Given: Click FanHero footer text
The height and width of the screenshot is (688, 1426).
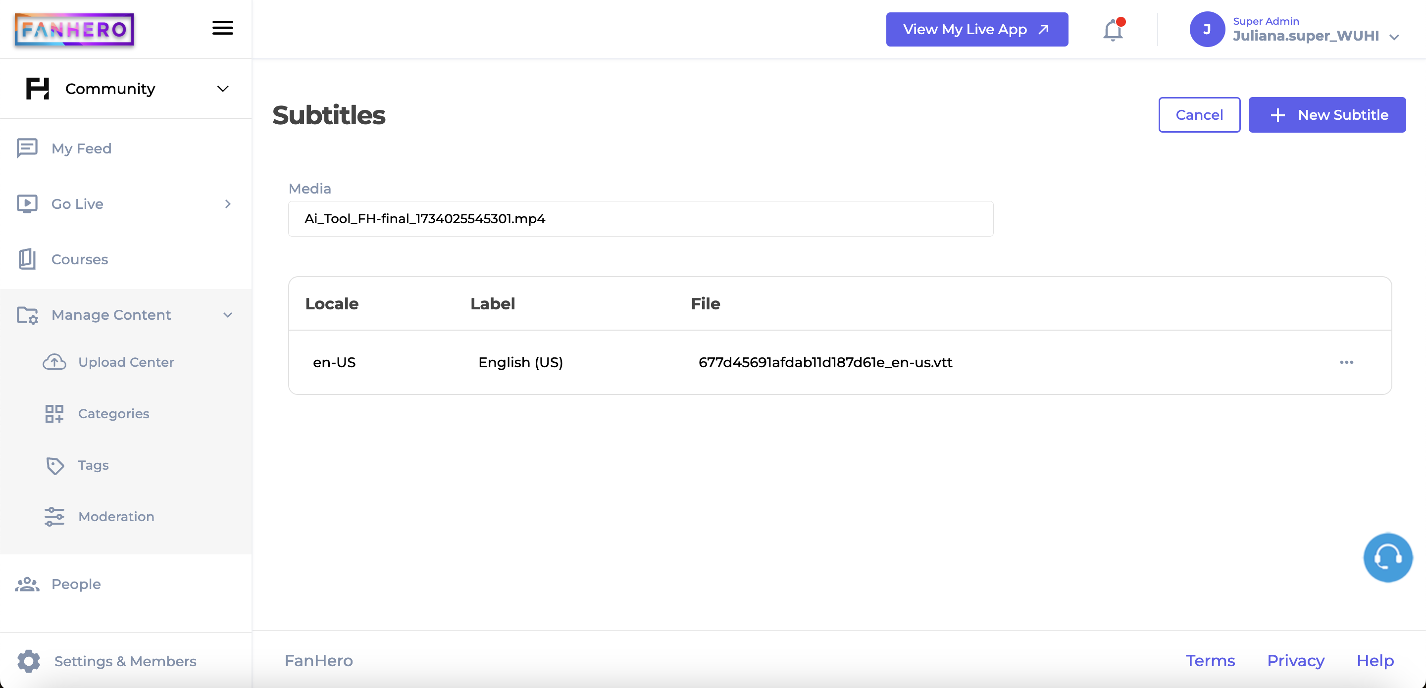Looking at the screenshot, I should pos(318,660).
